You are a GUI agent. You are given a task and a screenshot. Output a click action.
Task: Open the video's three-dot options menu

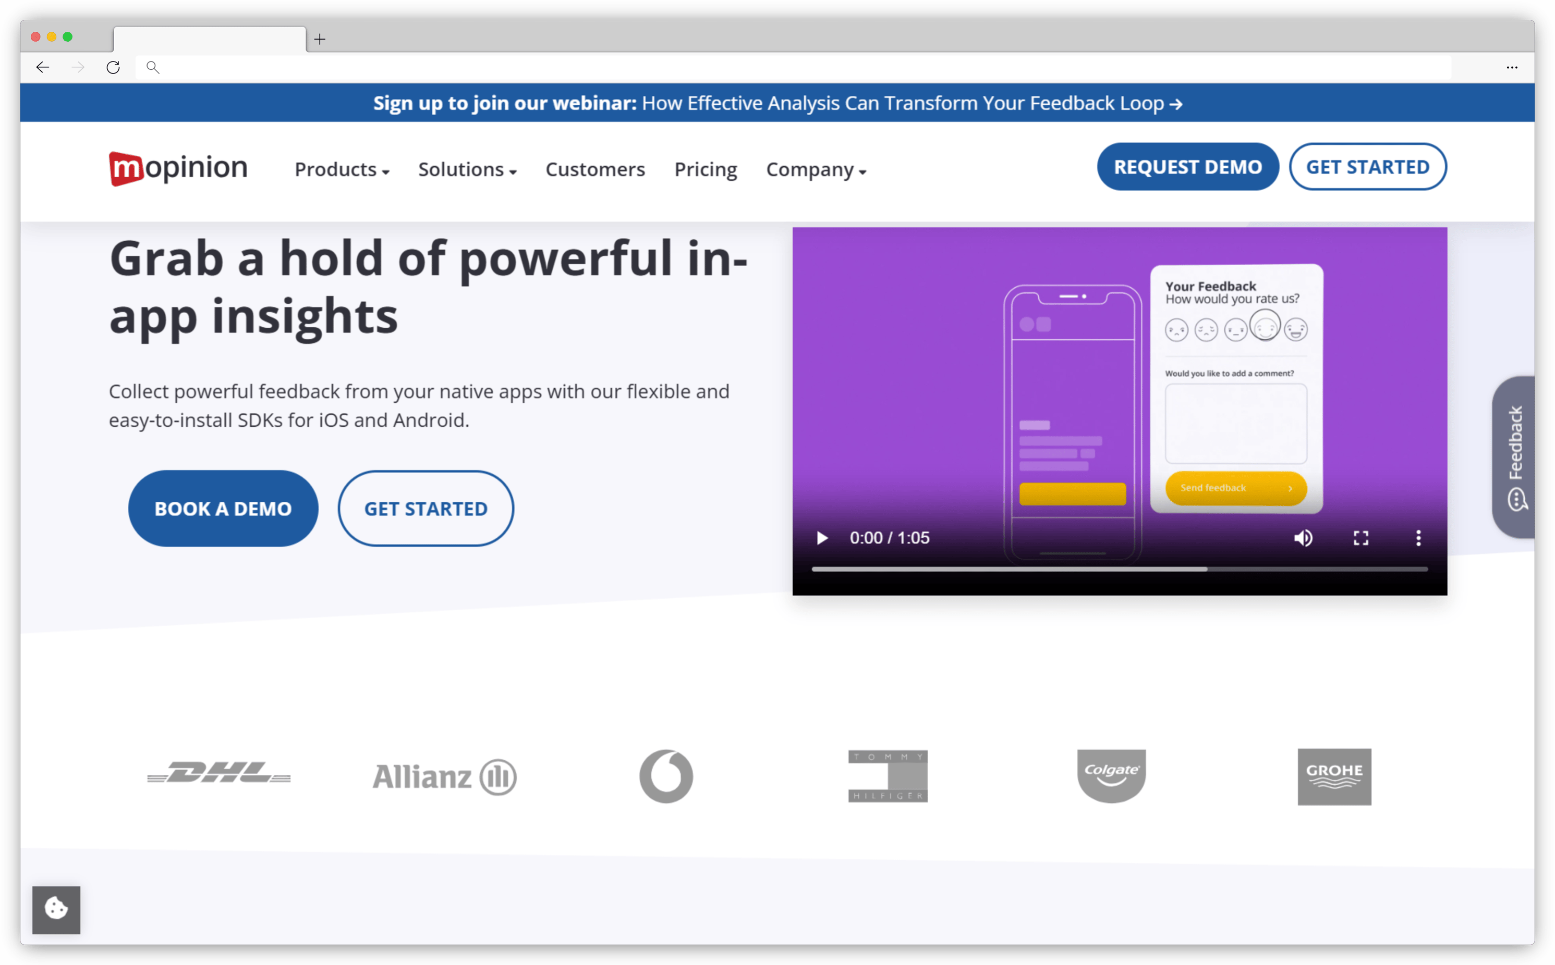tap(1418, 537)
